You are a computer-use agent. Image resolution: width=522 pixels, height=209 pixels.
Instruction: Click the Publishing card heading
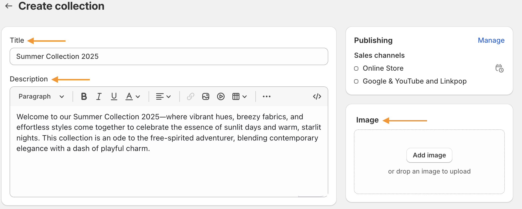[x=373, y=40]
